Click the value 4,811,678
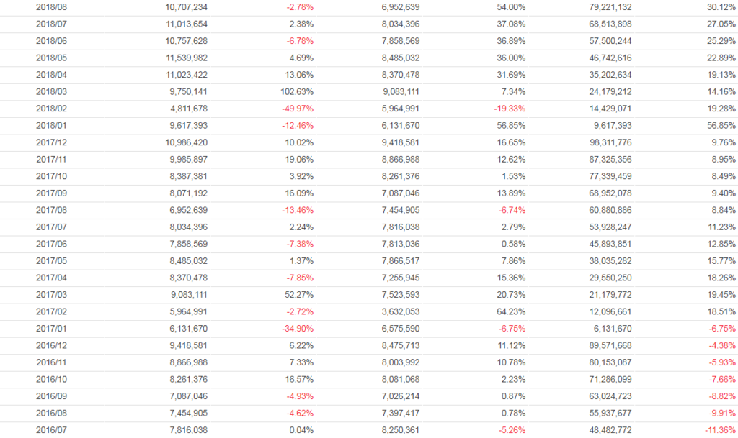 [x=186, y=108]
